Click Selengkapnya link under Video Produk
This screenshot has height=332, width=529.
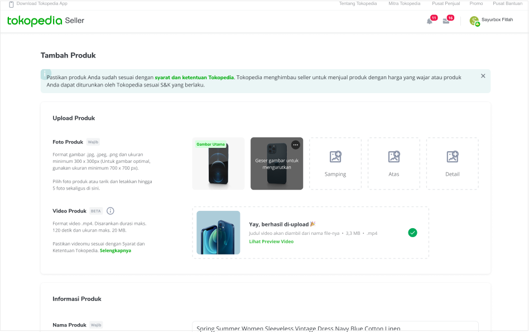(x=116, y=251)
